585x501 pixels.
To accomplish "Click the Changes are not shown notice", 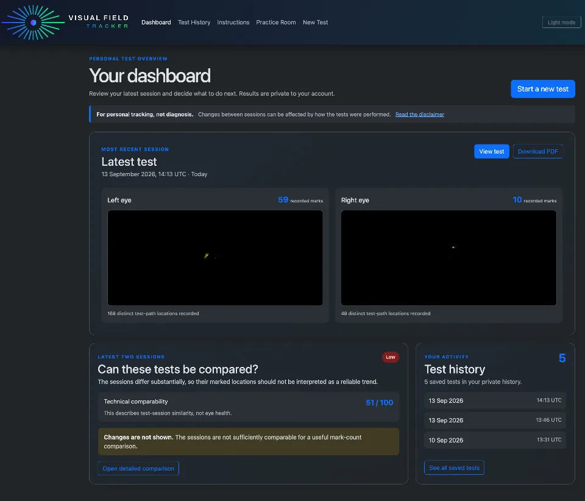I will click(249, 442).
